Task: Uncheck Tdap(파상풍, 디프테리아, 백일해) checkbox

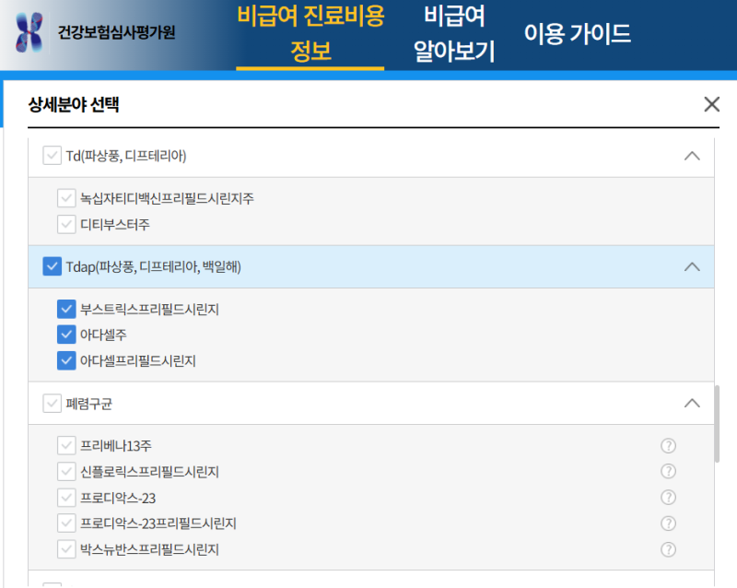Action: [x=53, y=266]
